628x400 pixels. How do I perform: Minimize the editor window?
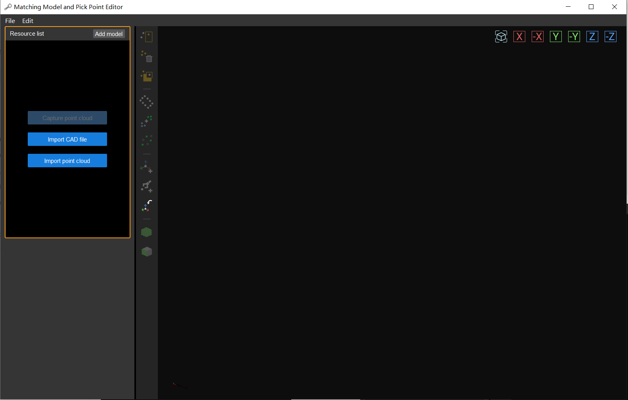568,7
